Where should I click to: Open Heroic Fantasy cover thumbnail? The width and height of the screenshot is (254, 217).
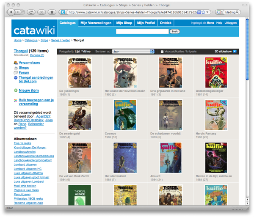pyautogui.click(x=216, y=115)
